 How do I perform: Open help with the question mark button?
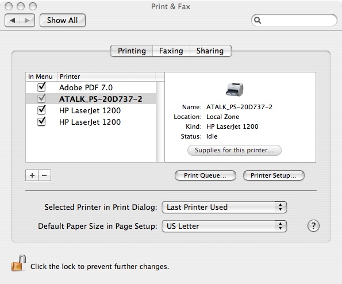tap(313, 226)
